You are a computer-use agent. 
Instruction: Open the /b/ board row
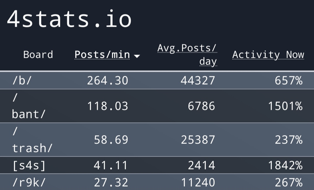pyautogui.click(x=157, y=80)
